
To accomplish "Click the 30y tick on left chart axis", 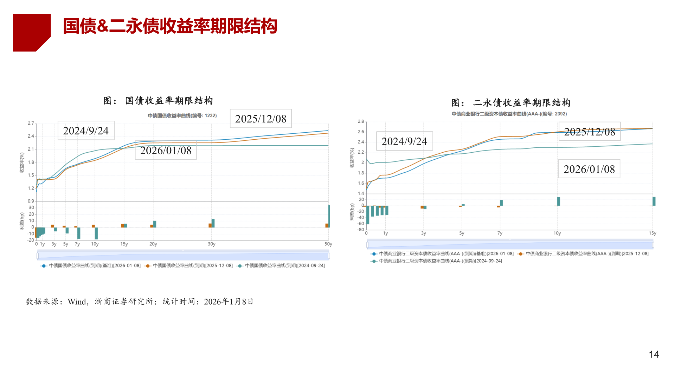I will pyautogui.click(x=211, y=244).
